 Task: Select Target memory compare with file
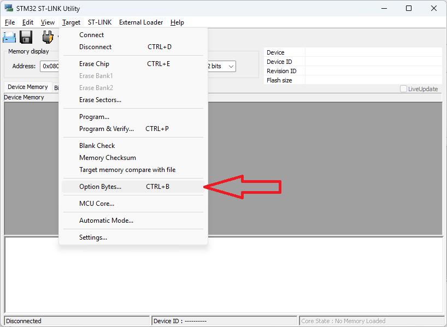(133, 170)
